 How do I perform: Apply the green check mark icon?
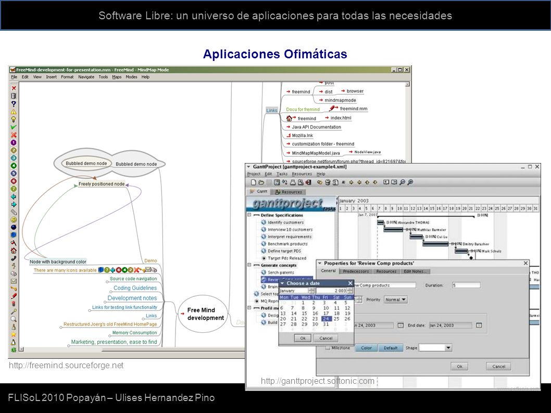coord(14,127)
